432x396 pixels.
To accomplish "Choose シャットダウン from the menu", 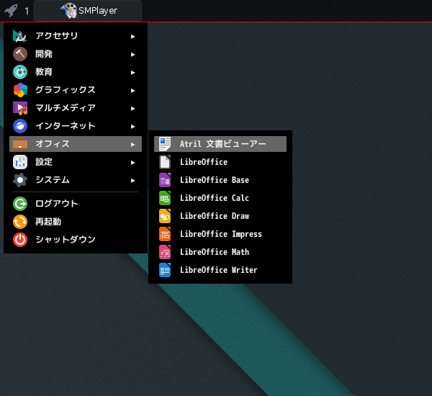I will pos(76,240).
